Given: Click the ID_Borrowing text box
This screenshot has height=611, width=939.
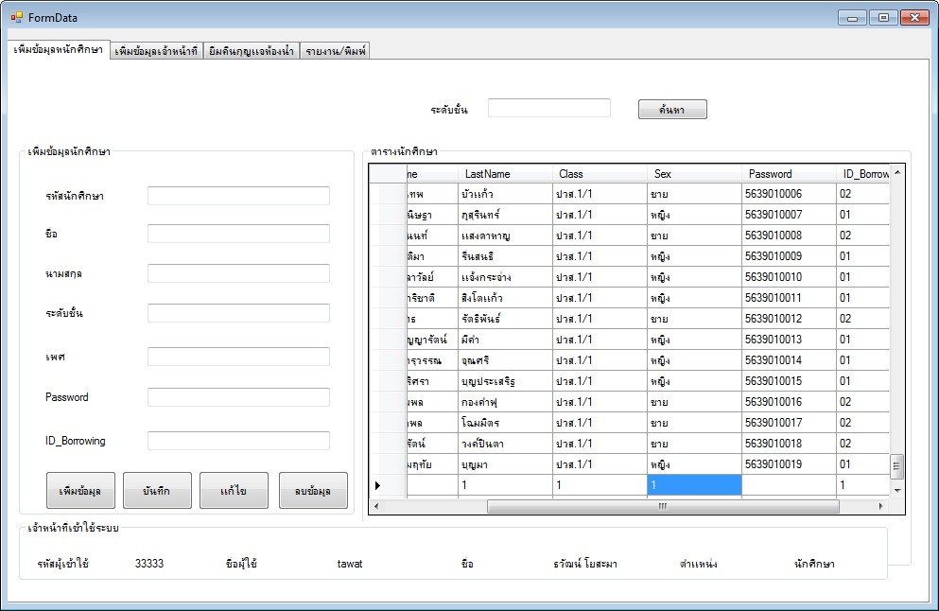Looking at the screenshot, I should [238, 441].
